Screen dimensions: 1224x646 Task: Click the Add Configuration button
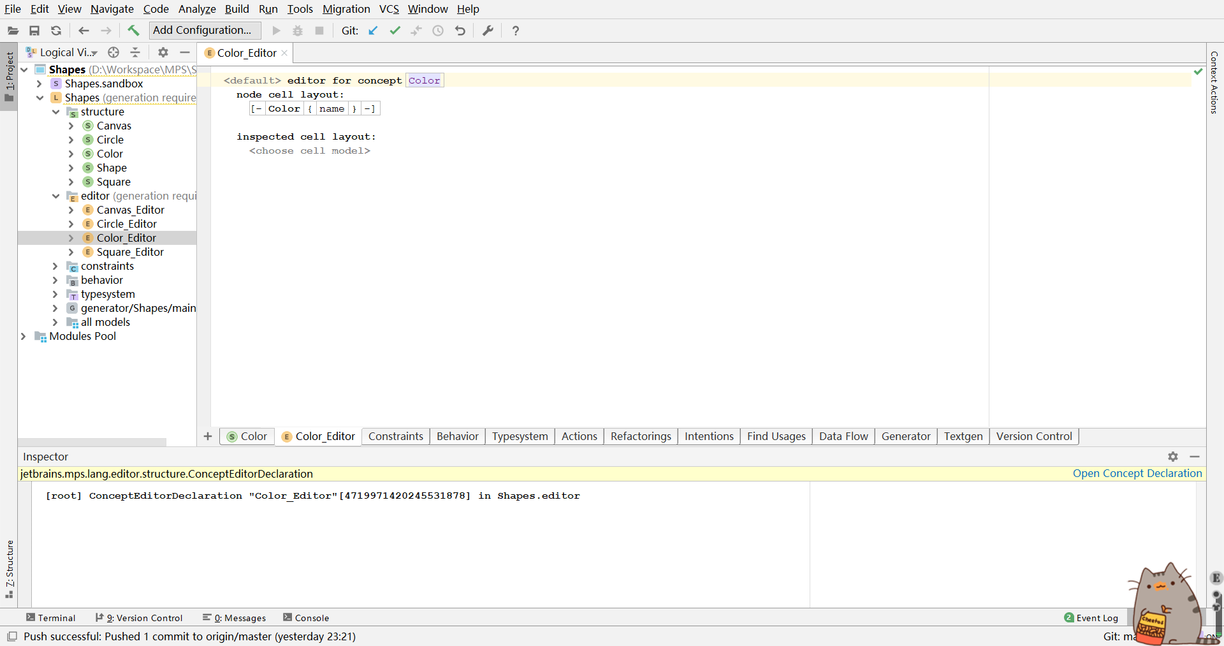203,30
